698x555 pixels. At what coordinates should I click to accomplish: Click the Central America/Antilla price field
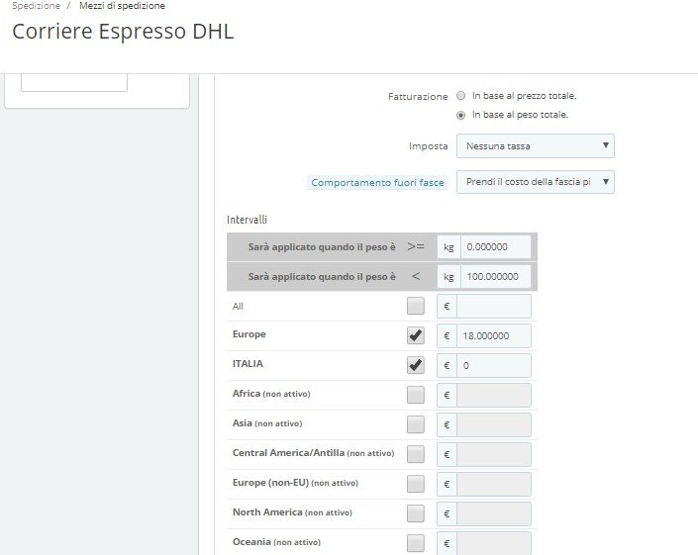click(494, 454)
